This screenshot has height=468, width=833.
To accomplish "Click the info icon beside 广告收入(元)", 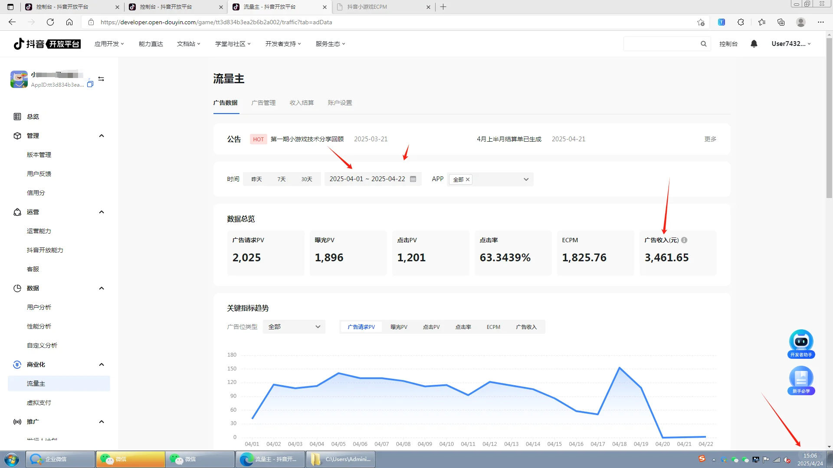I will click(x=684, y=240).
